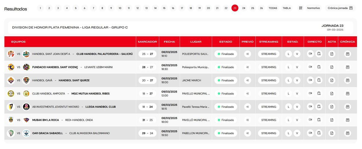
Task: Open video camera icon for Club Handbol Amposta match
Action: click(x=310, y=93)
